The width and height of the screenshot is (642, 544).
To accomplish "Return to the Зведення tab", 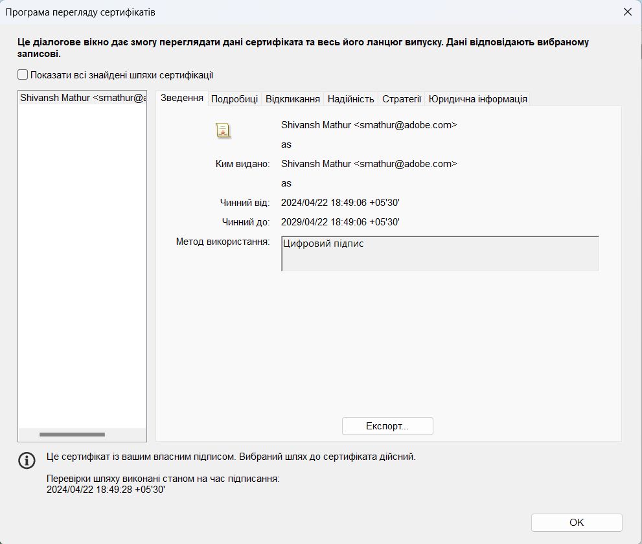I will pyautogui.click(x=183, y=98).
